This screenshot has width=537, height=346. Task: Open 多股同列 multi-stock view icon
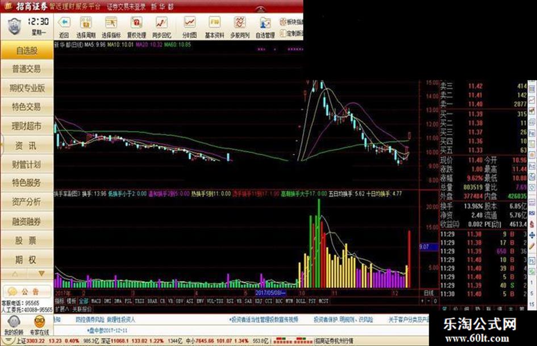pos(240,23)
